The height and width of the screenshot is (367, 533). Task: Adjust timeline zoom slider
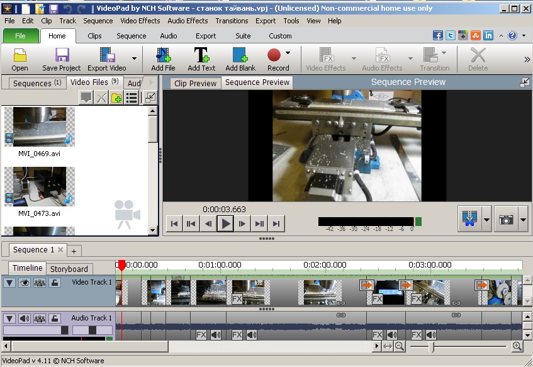pos(431,347)
